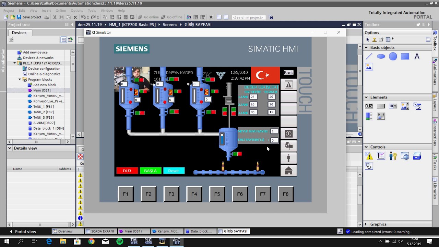Open Spotify from Windows taskbar
Screen dimensions: 439x247
click(120, 242)
